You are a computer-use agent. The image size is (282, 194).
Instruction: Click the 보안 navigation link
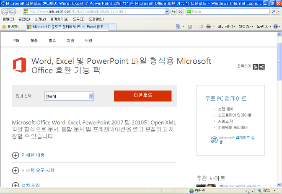point(88,41)
